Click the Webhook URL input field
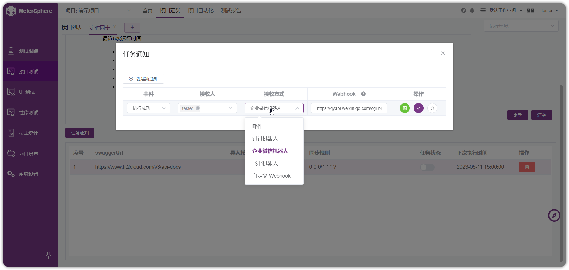569x270 pixels. click(x=349, y=108)
